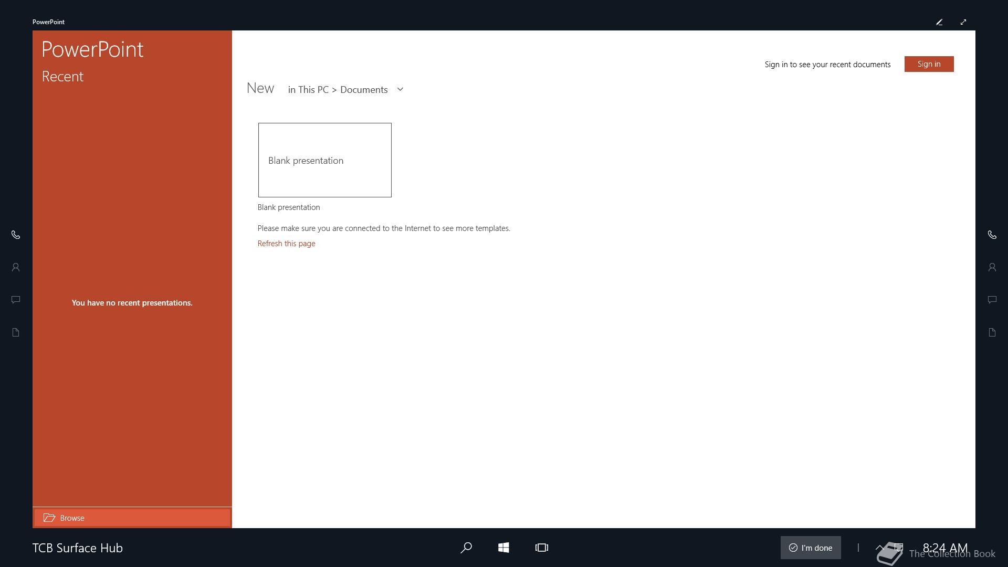Open Task View on the taskbar
Viewport: 1008px width, 567px height.
pyautogui.click(x=542, y=548)
